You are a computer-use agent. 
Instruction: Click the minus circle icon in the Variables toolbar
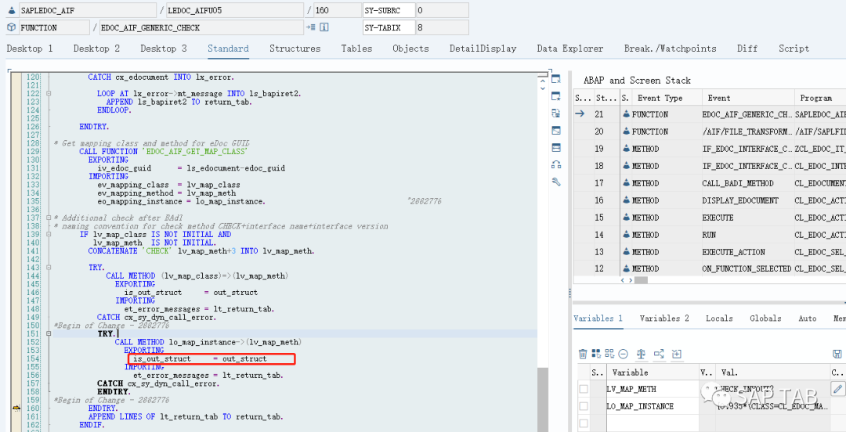coord(624,354)
